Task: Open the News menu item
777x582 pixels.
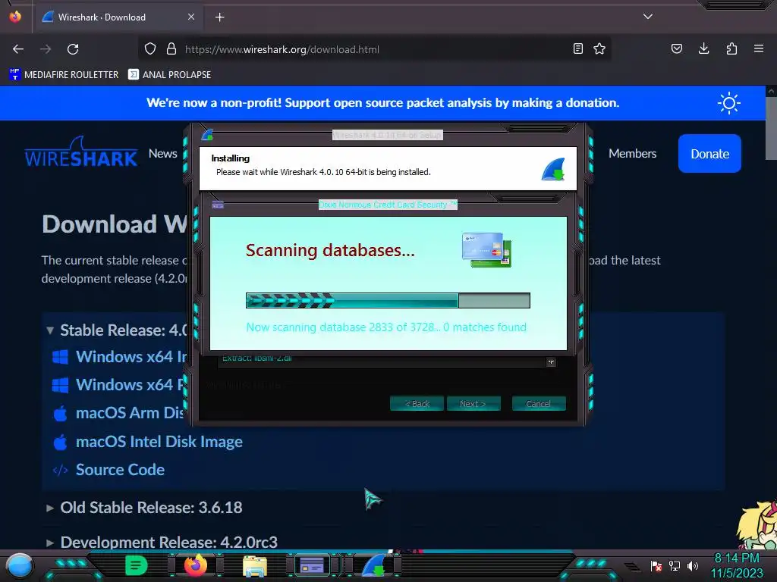Action: pos(162,153)
